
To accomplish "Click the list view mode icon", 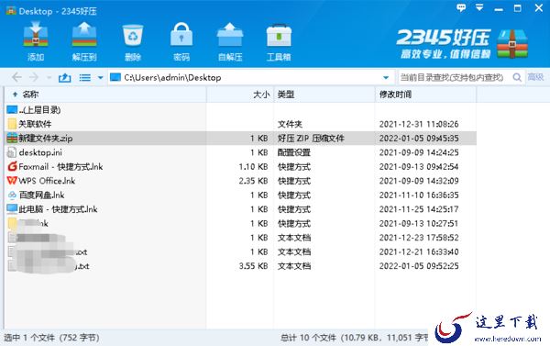I will (x=85, y=77).
